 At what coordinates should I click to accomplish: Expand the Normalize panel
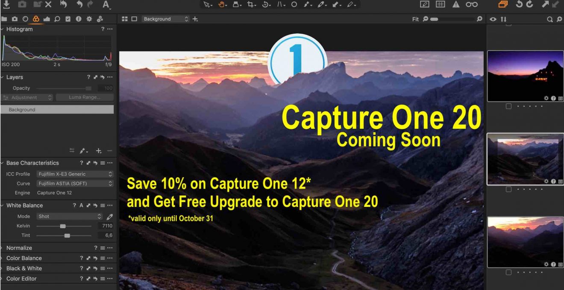[2, 248]
